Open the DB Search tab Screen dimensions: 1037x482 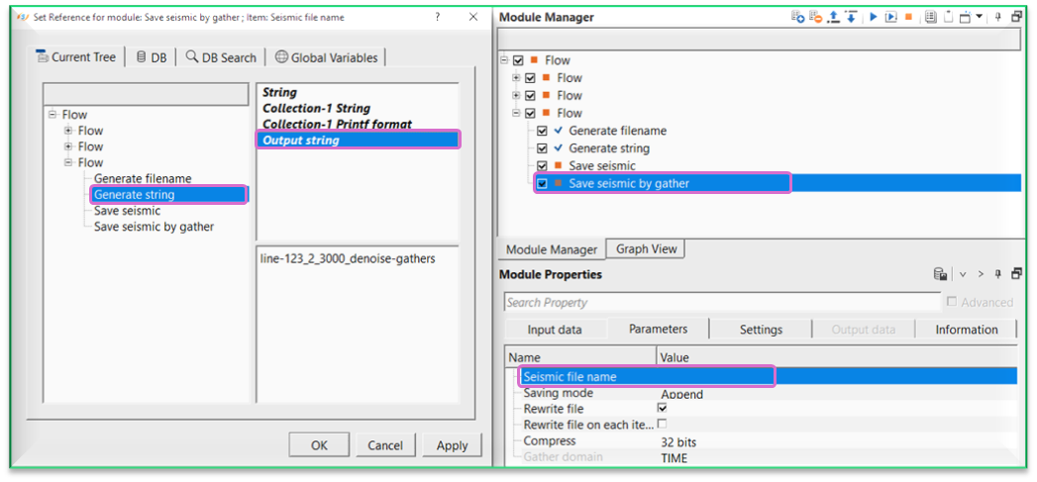click(x=221, y=57)
